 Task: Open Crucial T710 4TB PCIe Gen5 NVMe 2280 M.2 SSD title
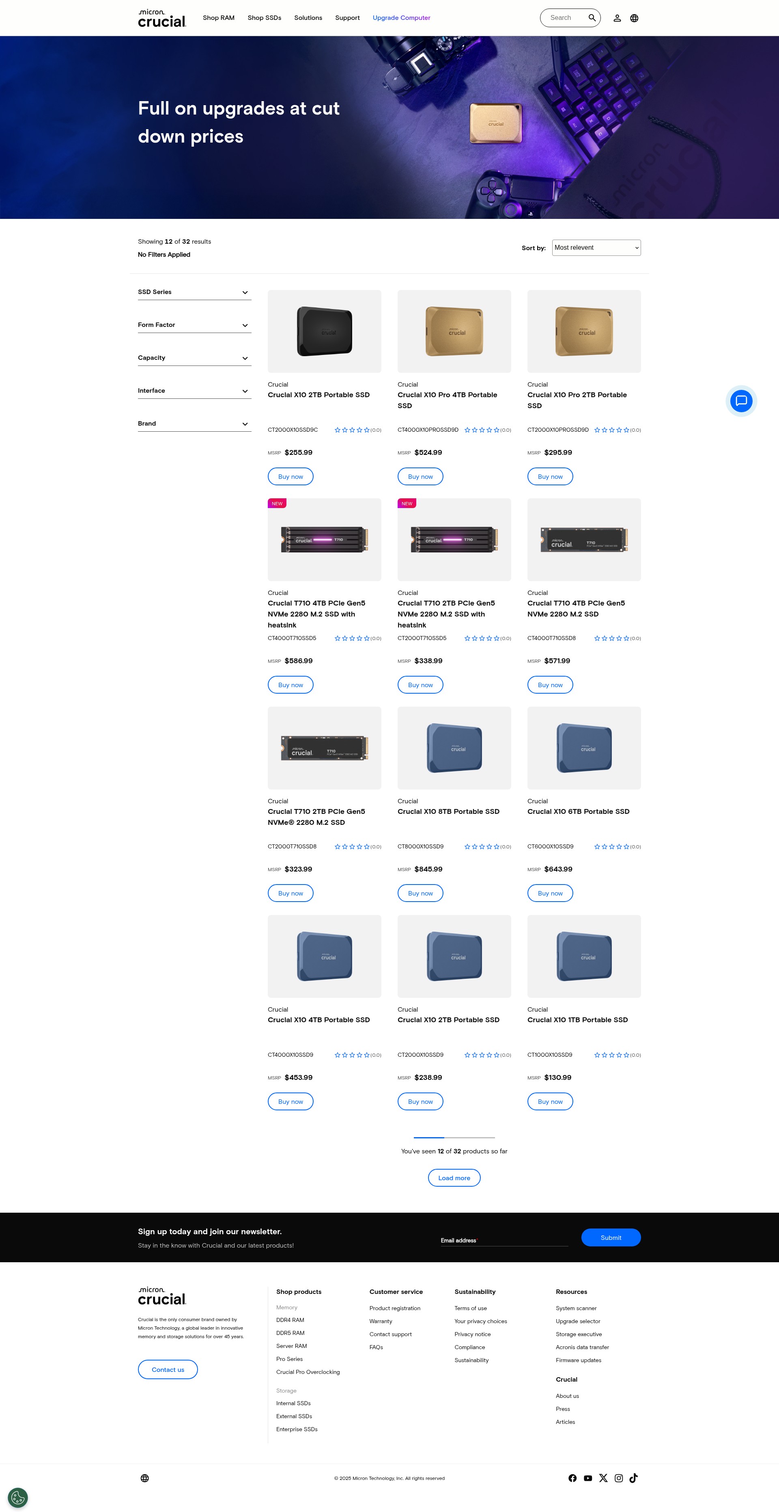[x=576, y=609]
